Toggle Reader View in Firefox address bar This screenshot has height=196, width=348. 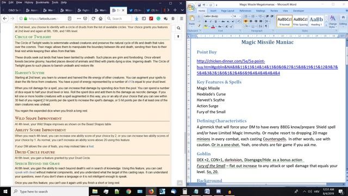(x=70, y=19)
